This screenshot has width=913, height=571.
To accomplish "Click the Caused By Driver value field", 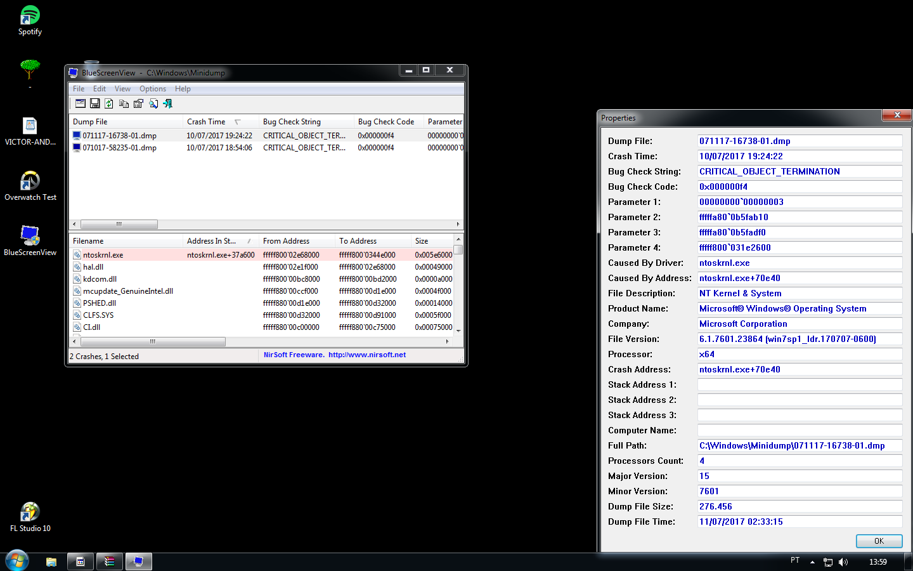I will point(800,263).
